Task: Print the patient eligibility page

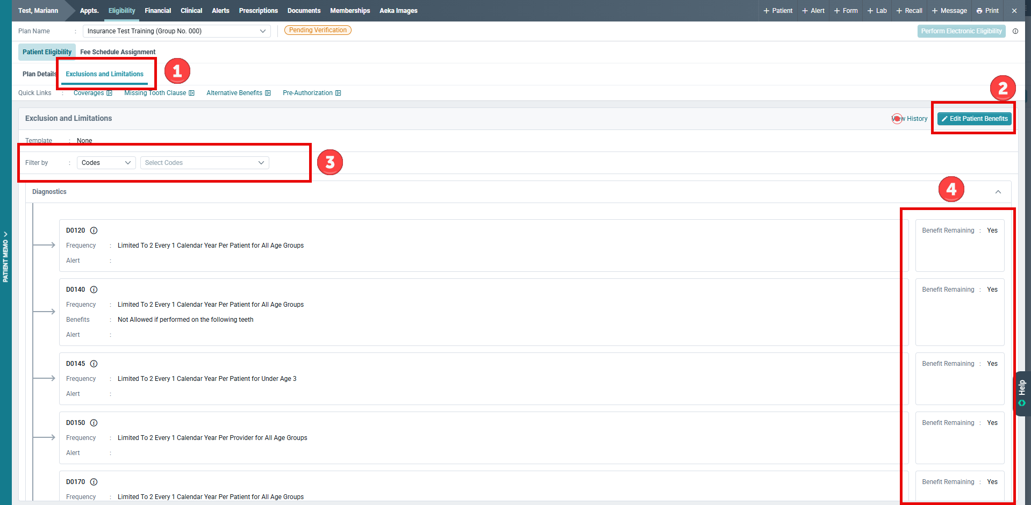Action: (x=988, y=11)
